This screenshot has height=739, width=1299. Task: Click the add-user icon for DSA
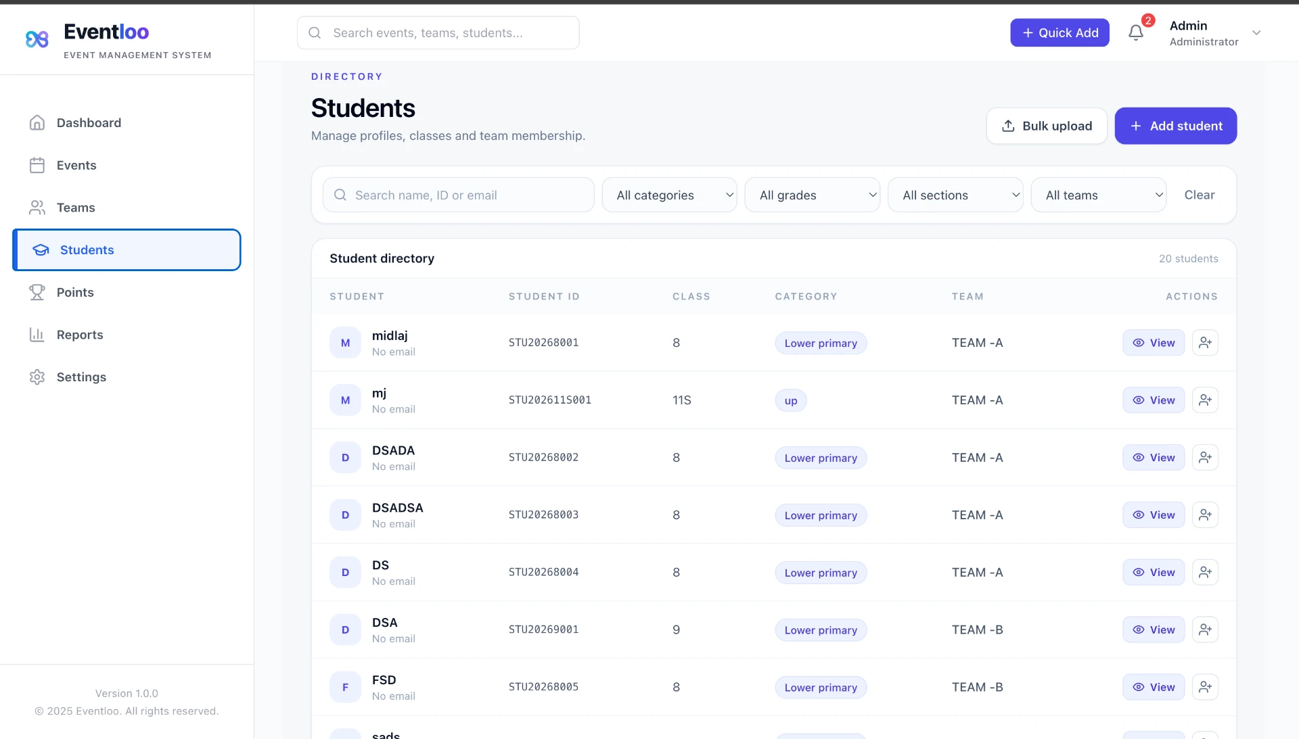[x=1205, y=630]
